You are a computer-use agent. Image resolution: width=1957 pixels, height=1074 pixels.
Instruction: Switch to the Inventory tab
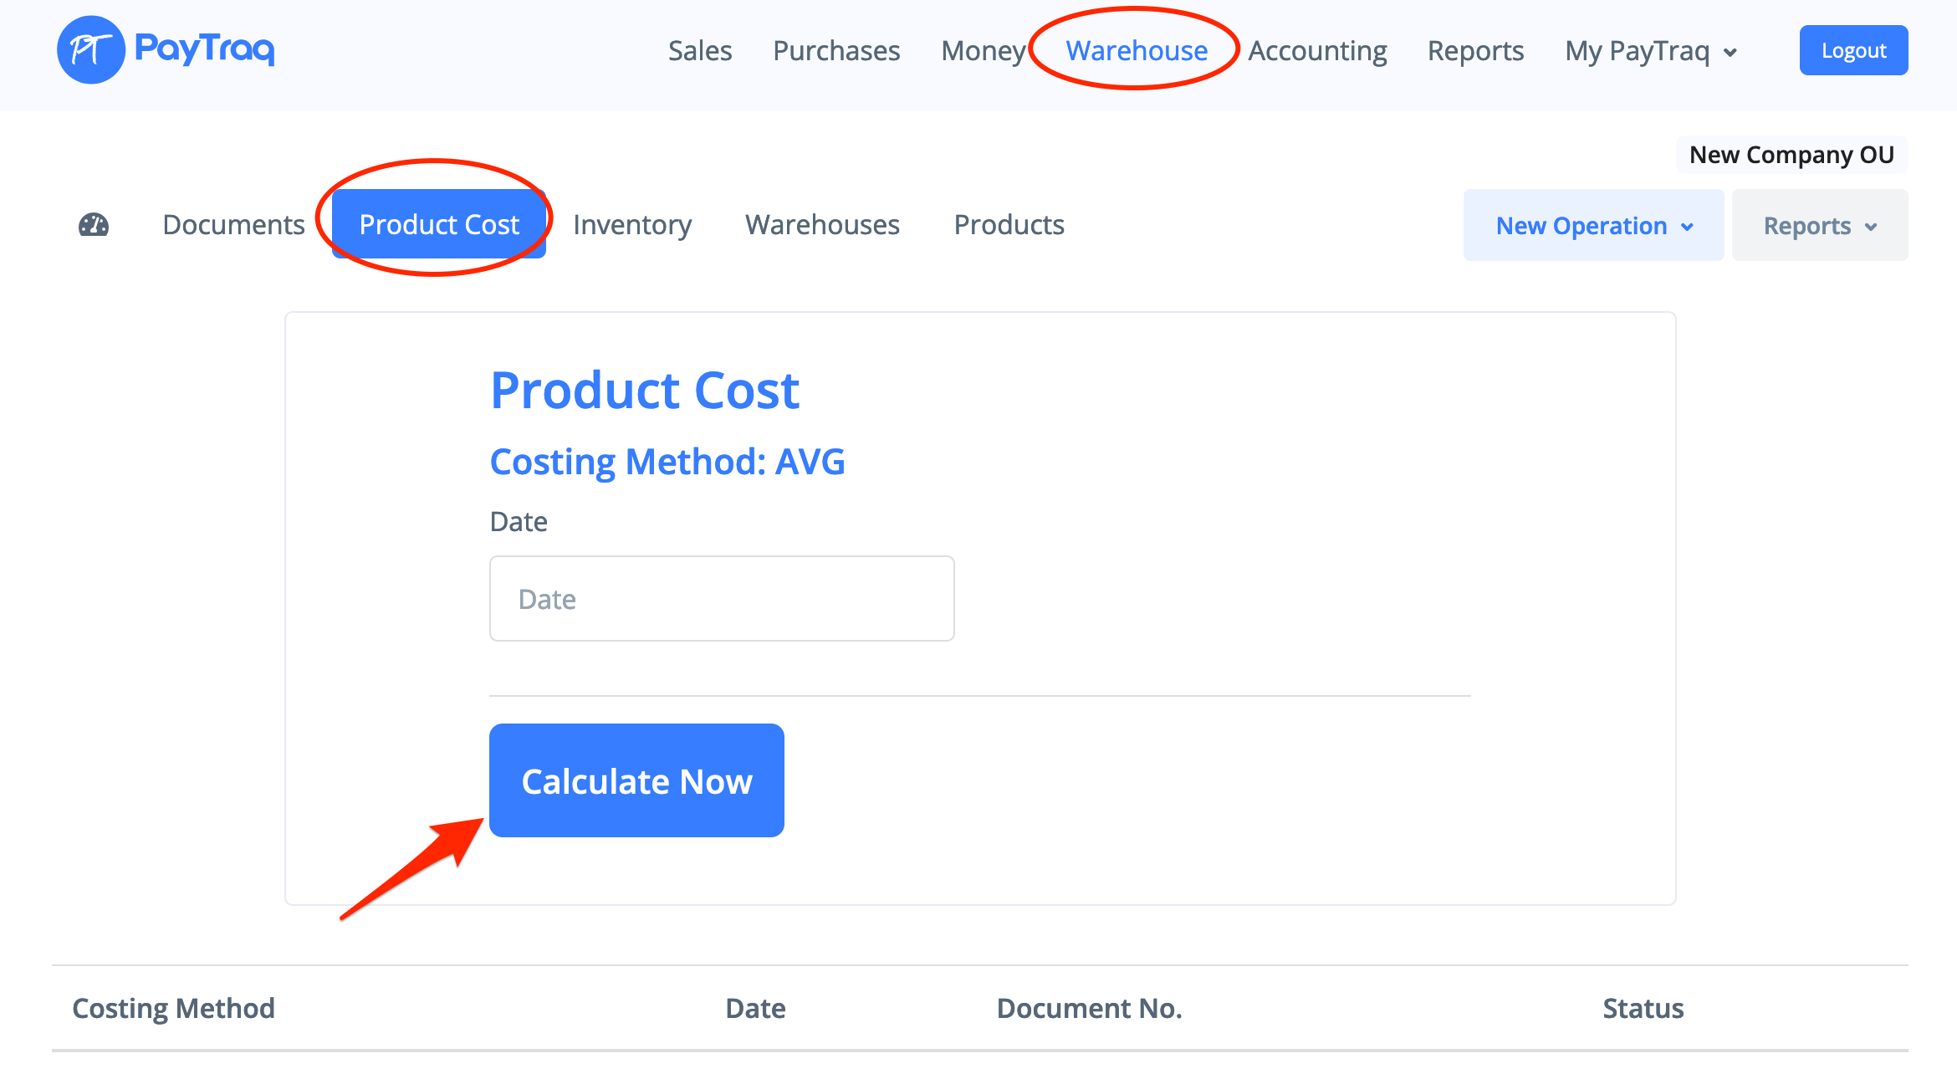(632, 225)
